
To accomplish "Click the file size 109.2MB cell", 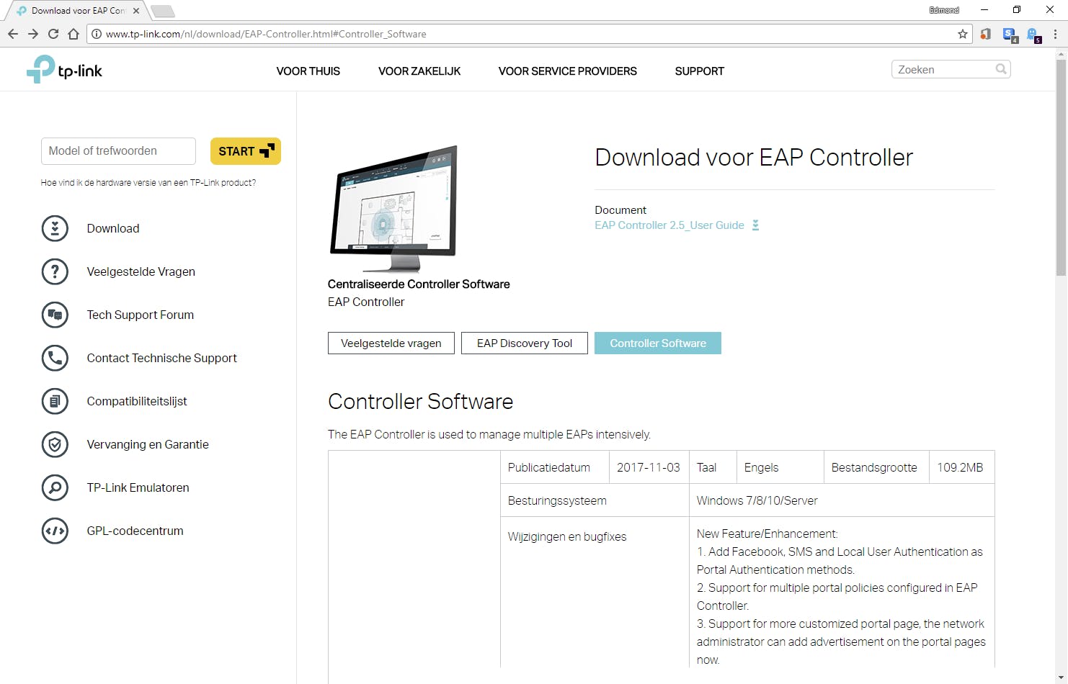I will coord(961,467).
